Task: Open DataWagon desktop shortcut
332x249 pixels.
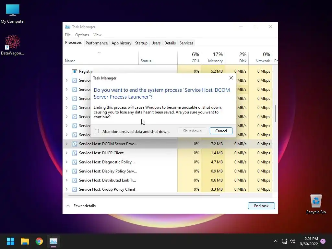Action: (x=13, y=45)
